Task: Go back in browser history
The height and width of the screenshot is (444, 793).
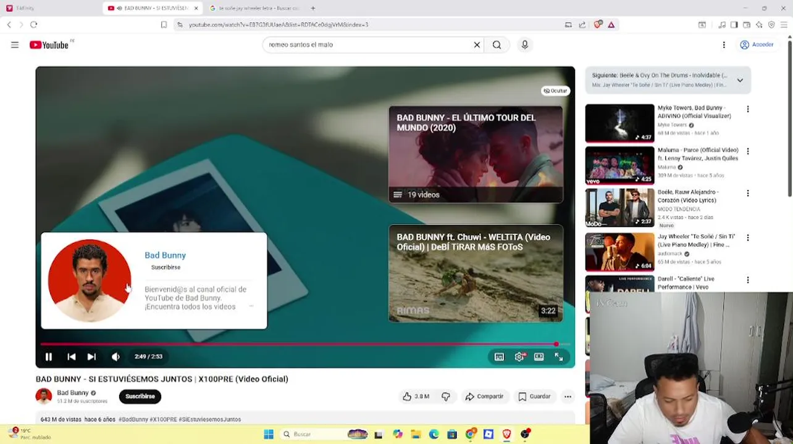Action: 9,25
